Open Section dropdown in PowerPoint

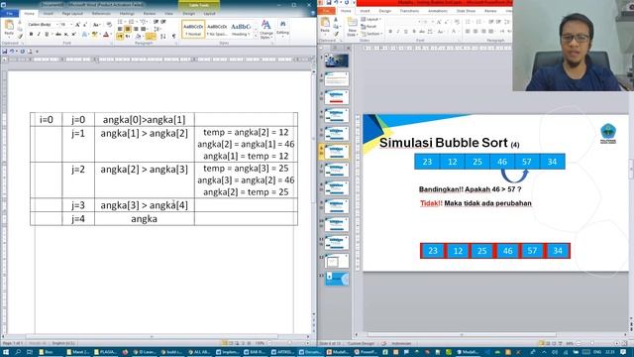pos(371,34)
